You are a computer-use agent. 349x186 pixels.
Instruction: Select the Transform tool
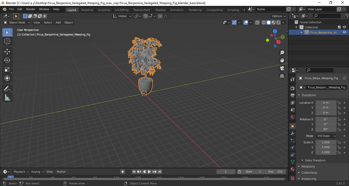(7, 78)
